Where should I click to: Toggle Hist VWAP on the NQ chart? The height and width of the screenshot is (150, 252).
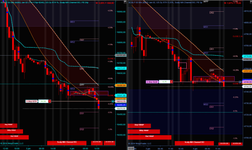[x=14, y=137]
